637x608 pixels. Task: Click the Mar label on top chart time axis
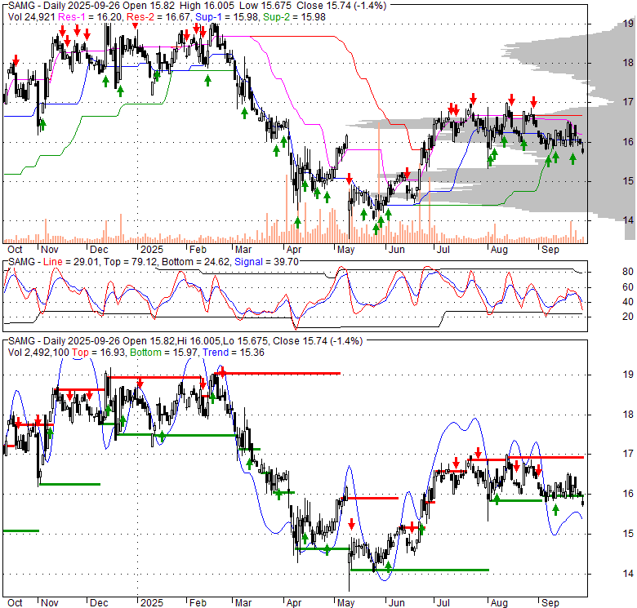coord(243,250)
